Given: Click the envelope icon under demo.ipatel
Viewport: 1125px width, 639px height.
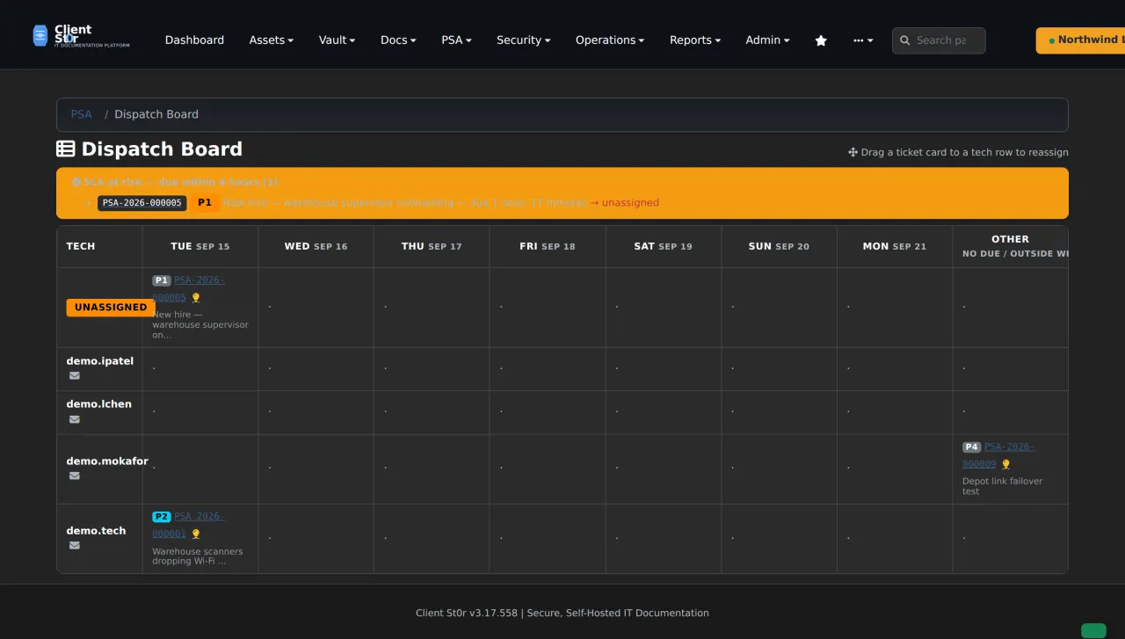Looking at the screenshot, I should point(75,375).
